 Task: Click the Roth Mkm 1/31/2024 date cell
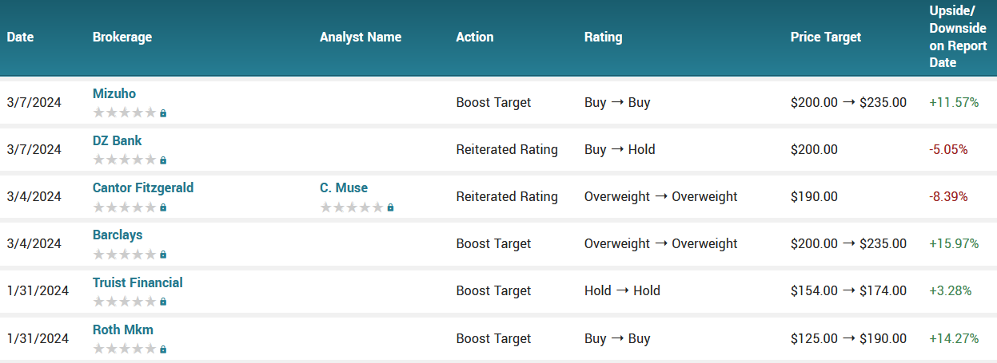coord(38,337)
